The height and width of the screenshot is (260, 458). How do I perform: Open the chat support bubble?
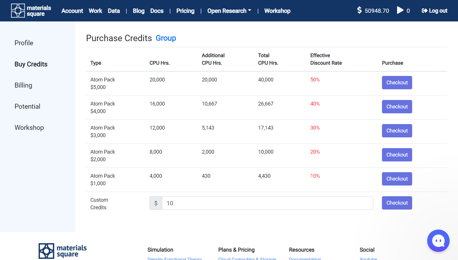pyautogui.click(x=438, y=241)
